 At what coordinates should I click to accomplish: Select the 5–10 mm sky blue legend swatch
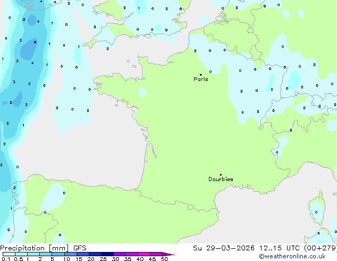tap(58, 254)
